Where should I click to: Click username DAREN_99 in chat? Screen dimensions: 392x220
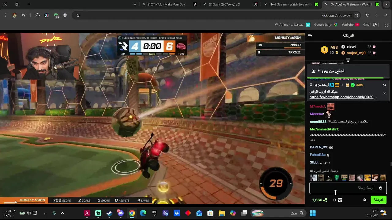318,147
